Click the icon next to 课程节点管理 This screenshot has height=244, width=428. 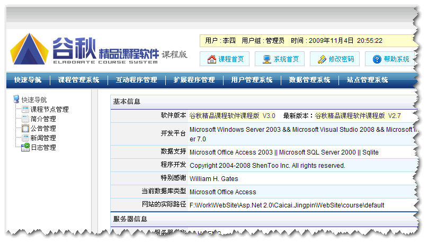pos(25,110)
